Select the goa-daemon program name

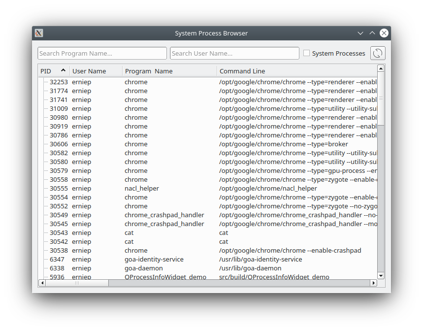tap(144, 268)
